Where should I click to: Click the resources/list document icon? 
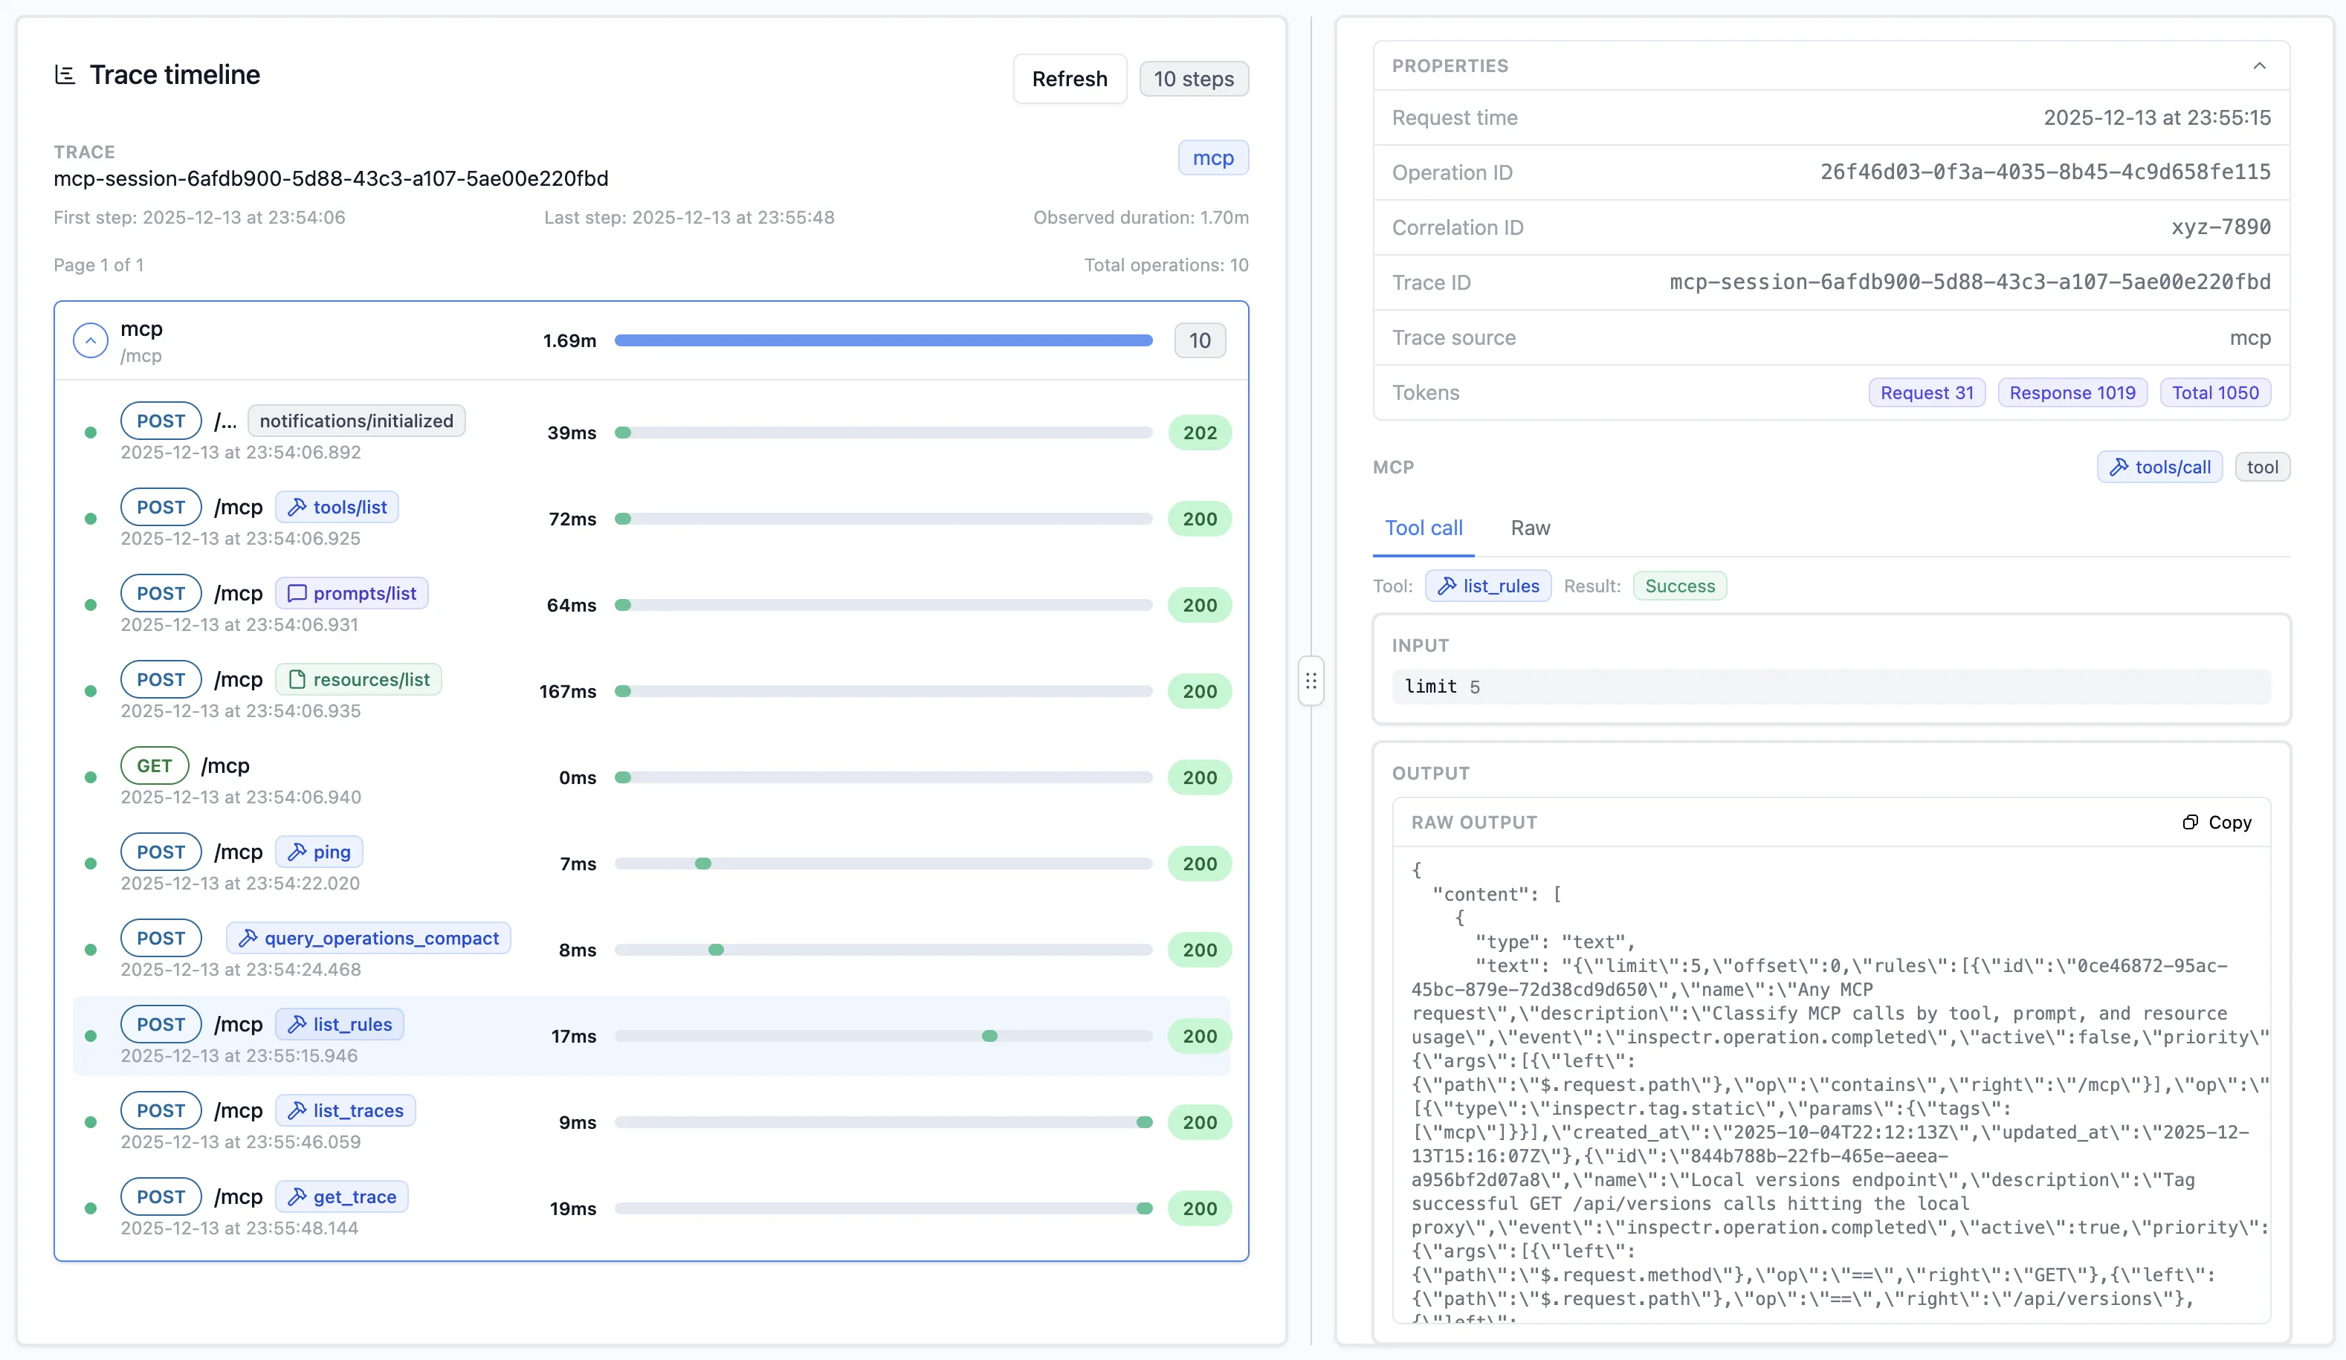pos(297,679)
